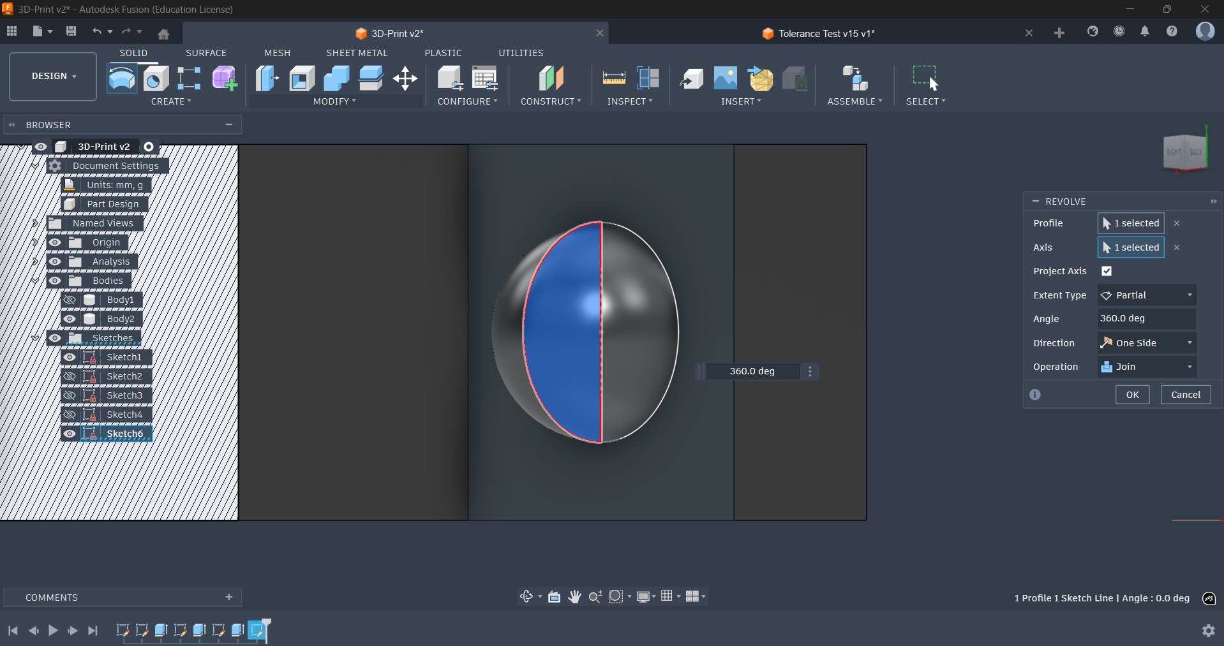Collapse the Document Settings node
This screenshot has width=1224, height=646.
[35, 166]
